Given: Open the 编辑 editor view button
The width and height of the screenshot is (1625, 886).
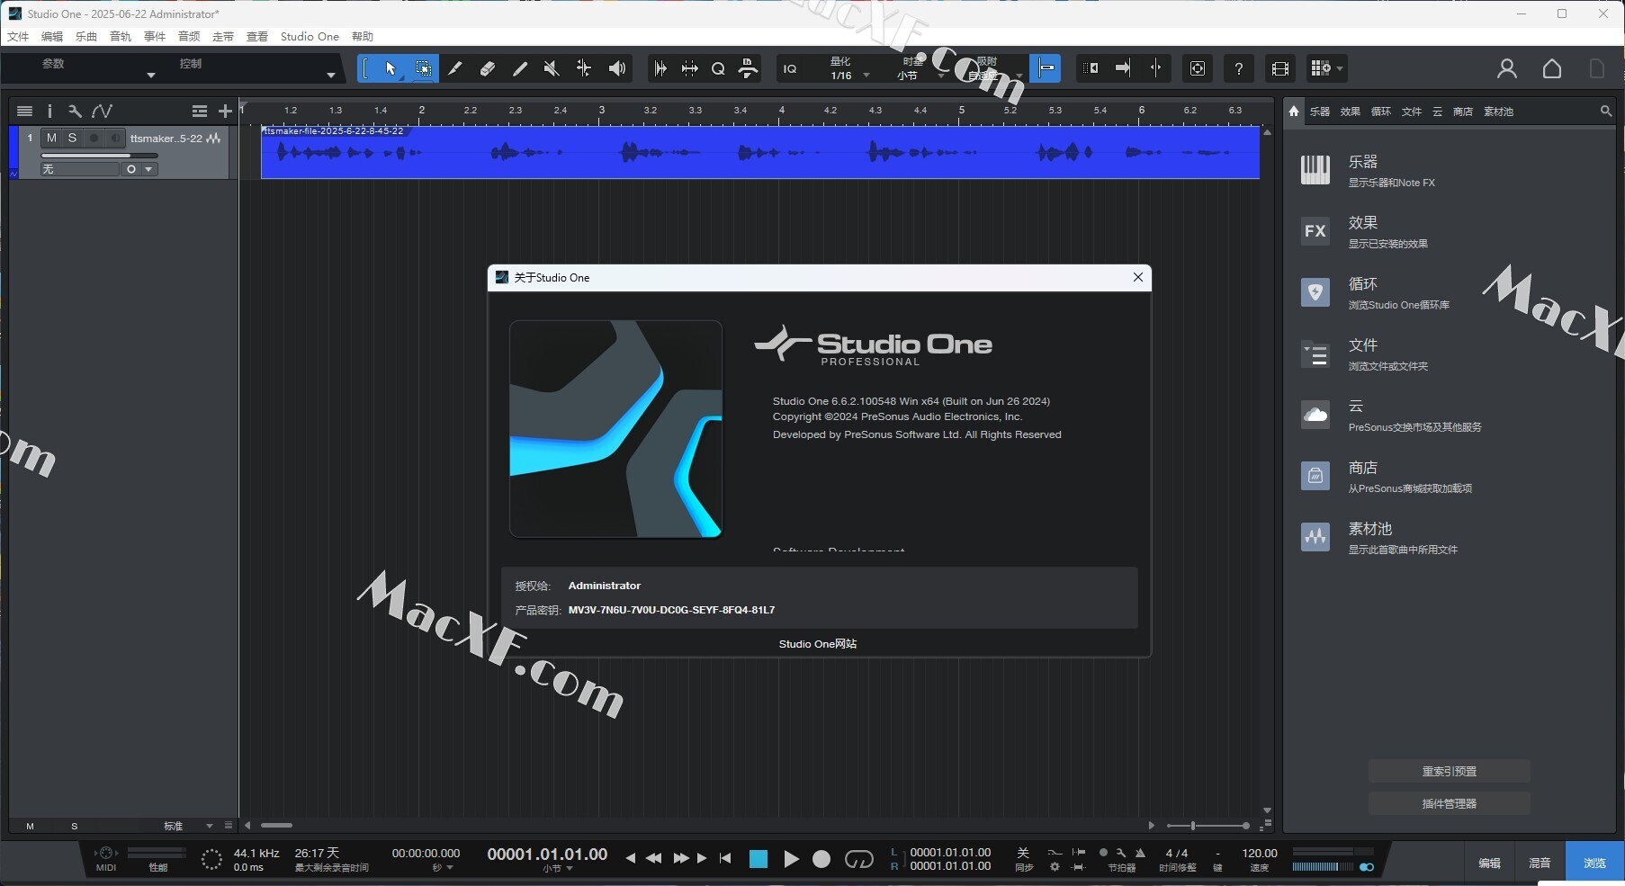Looking at the screenshot, I should 1489,863.
